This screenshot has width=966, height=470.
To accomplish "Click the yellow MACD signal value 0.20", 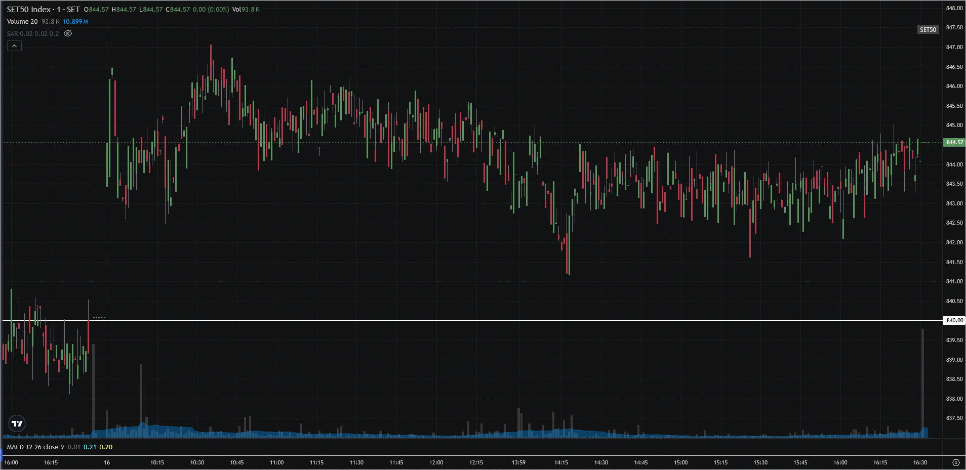I will click(106, 447).
